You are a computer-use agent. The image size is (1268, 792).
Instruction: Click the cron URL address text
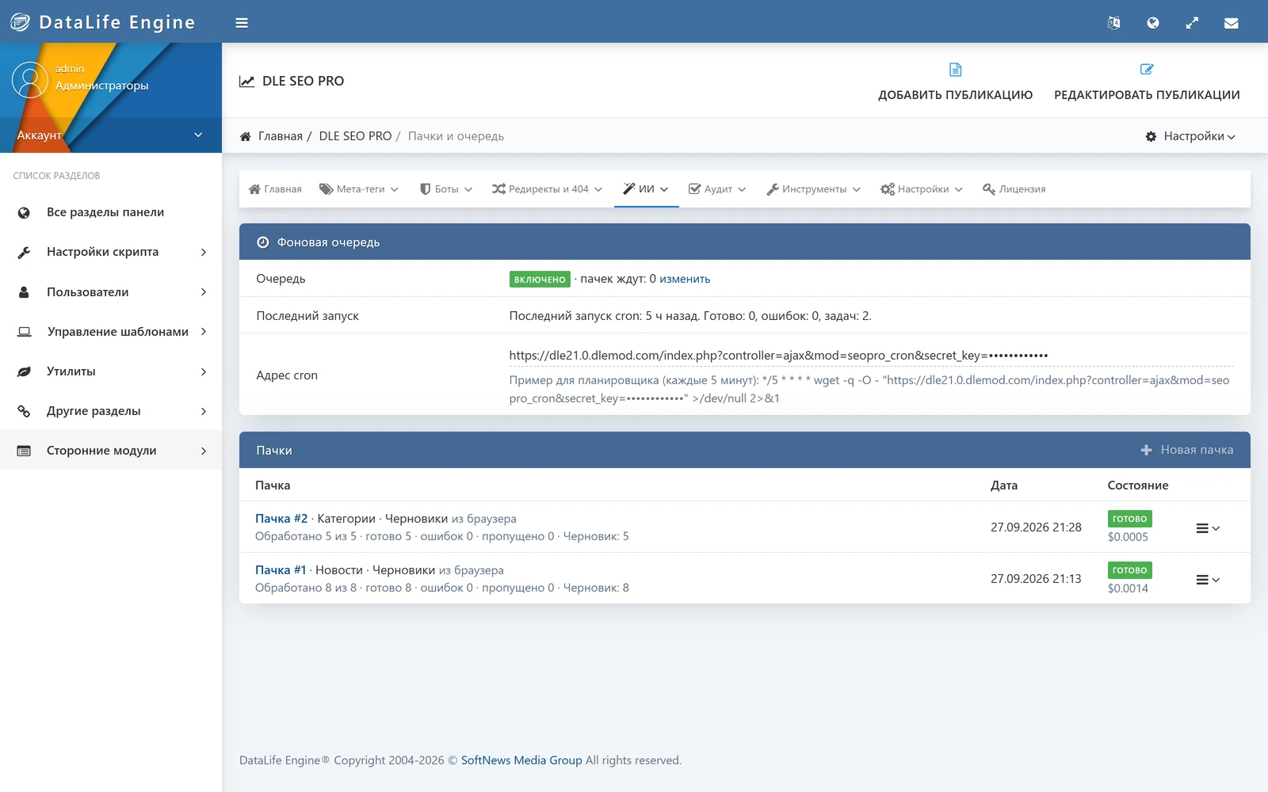[x=778, y=356]
